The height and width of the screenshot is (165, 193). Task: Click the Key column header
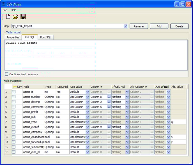pos(17,87)
